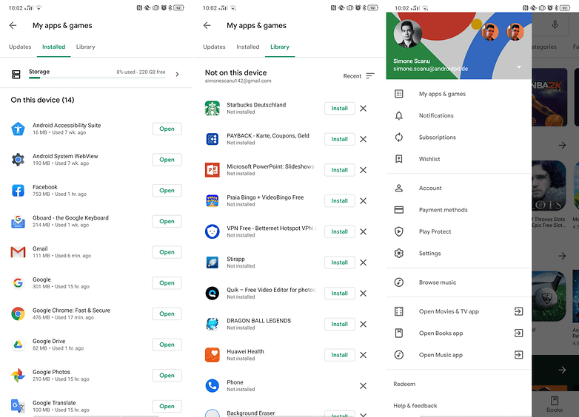Viewport: 579px width, 417px height.
Task: Tap the Wishlist bookmark icon
Action: (399, 159)
